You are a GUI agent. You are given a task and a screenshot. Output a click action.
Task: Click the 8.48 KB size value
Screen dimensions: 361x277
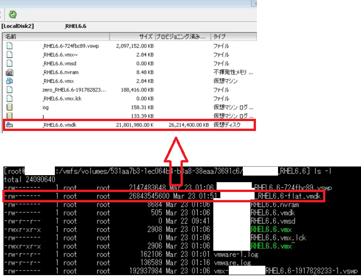(x=145, y=72)
